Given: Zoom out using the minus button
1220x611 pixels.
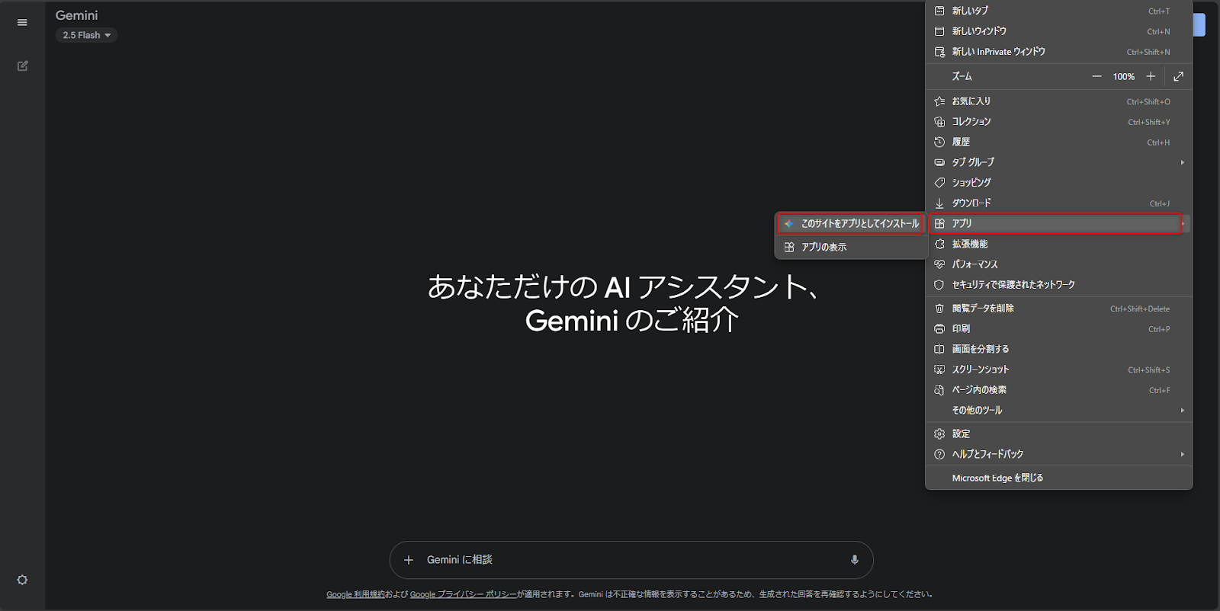Looking at the screenshot, I should click(x=1096, y=76).
